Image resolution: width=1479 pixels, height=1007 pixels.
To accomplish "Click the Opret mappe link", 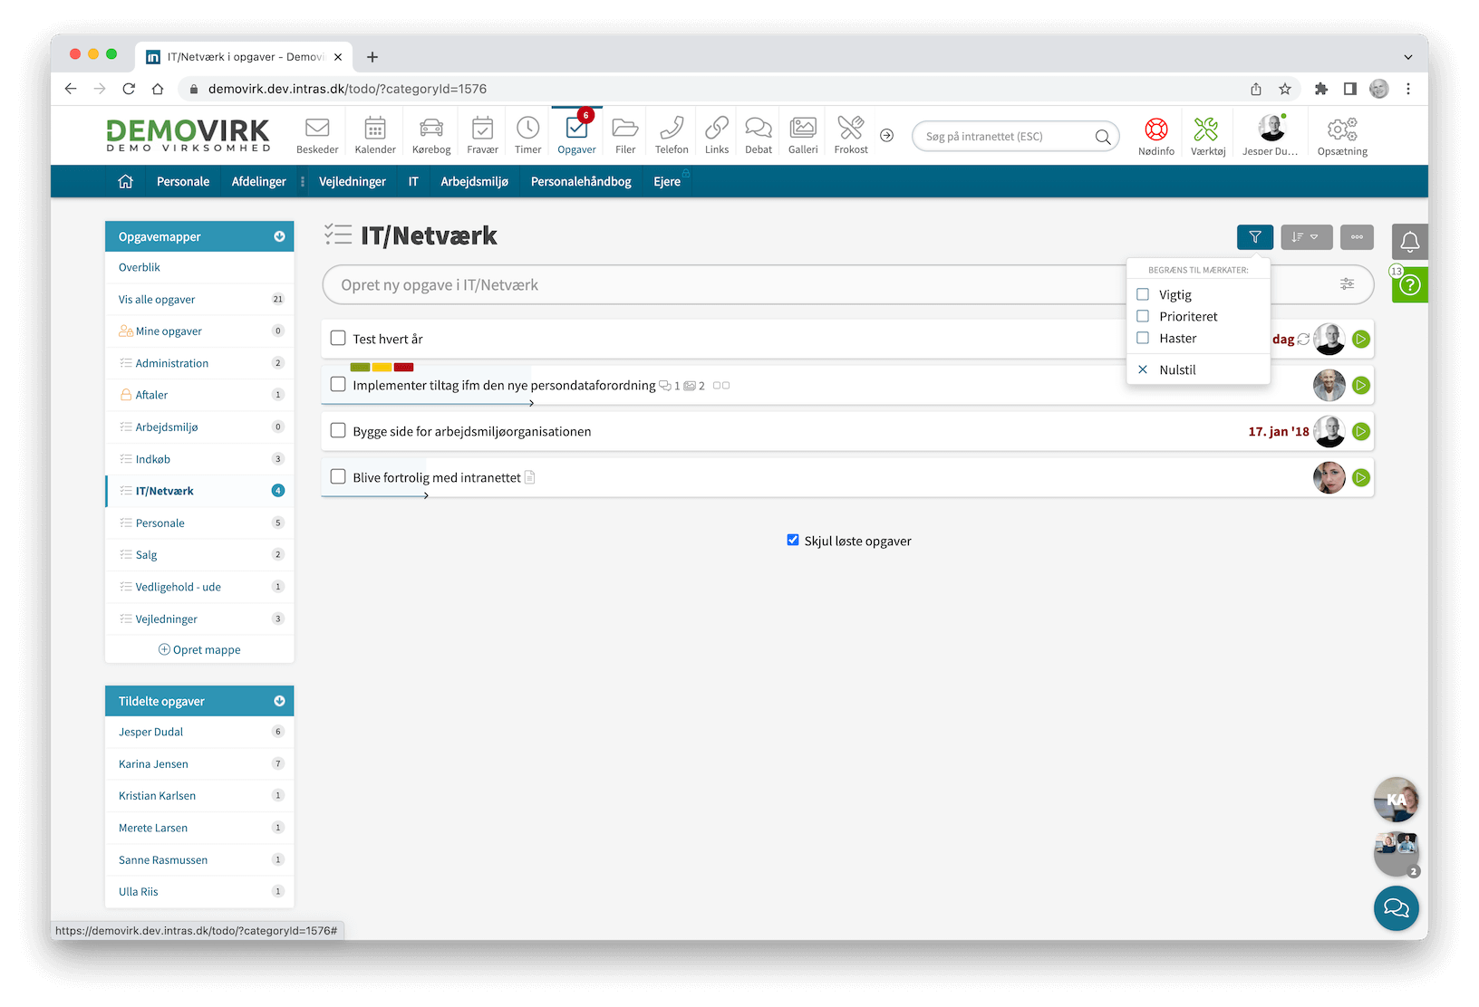I will coord(199,649).
